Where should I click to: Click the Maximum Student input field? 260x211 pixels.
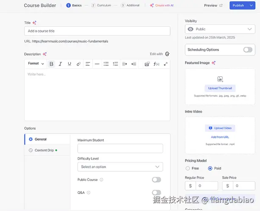[x=120, y=149]
